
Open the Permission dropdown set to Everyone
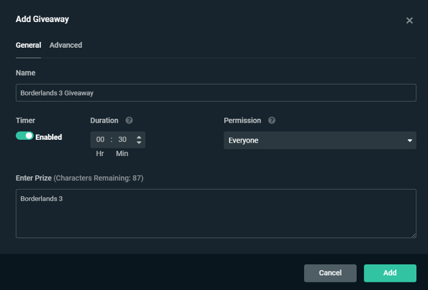319,140
